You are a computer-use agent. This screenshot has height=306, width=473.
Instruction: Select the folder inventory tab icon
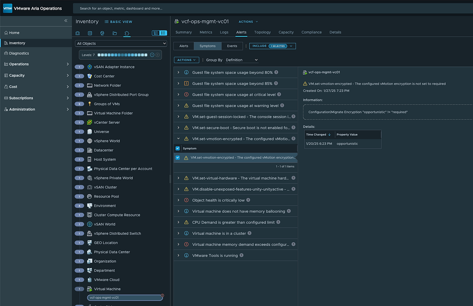pos(115,33)
